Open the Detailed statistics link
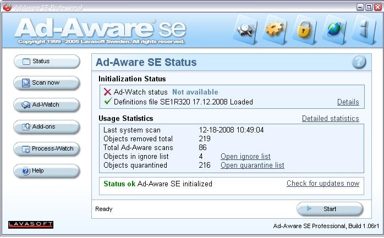 click(x=331, y=118)
